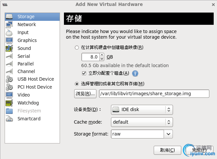Screen dimensions: 217x159
Task: Click the USB Host Device gear icon
Action: click(x=9, y=79)
